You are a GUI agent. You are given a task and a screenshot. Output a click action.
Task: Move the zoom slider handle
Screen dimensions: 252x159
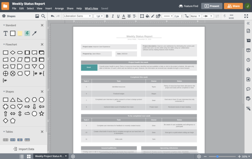[217, 156]
